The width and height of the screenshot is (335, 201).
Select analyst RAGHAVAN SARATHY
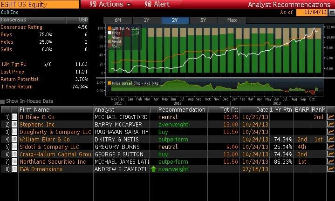(121, 132)
